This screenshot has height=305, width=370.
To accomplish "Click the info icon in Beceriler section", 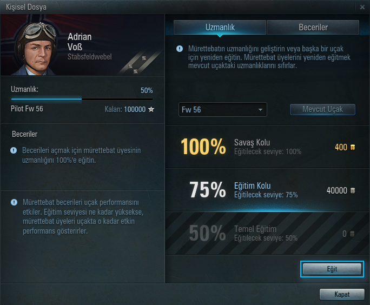I will click(x=14, y=150).
